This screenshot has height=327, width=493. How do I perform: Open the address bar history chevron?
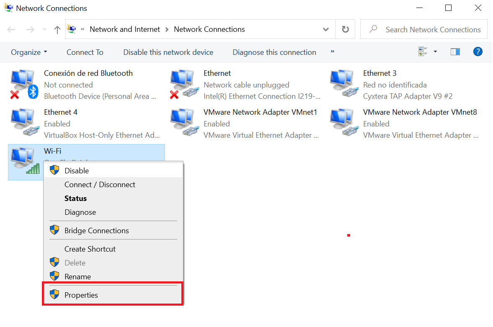point(325,29)
